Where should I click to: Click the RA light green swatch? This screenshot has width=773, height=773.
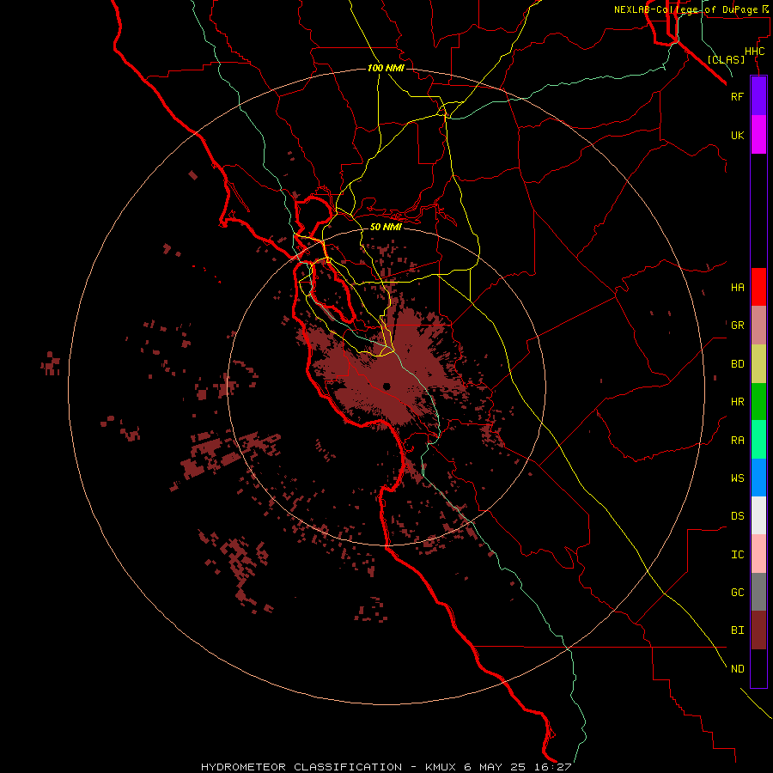[x=758, y=440]
